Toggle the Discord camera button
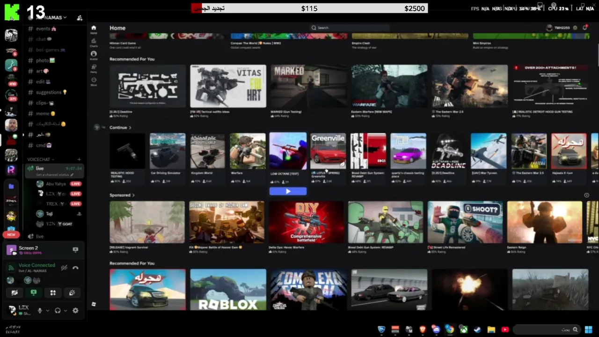 pos(15,293)
